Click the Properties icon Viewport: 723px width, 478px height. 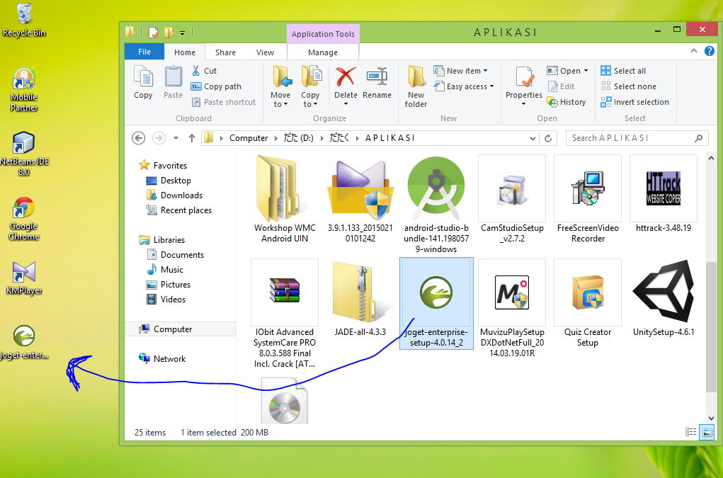(524, 77)
